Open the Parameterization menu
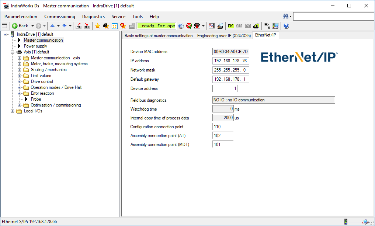 21,17
